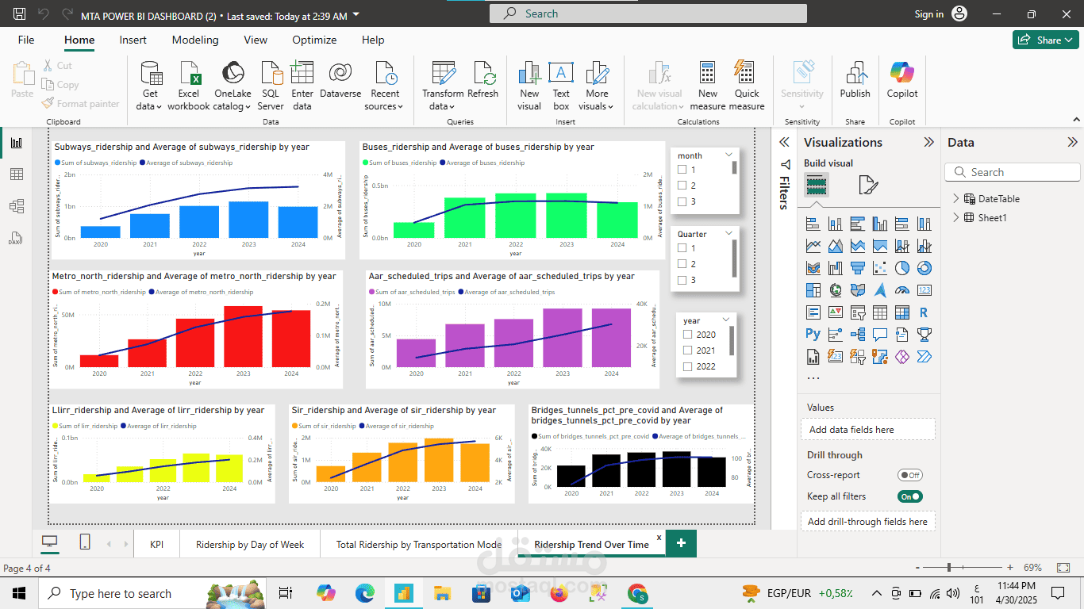Check month slicer value 2
Viewport: 1084px width, 609px height.
click(682, 186)
